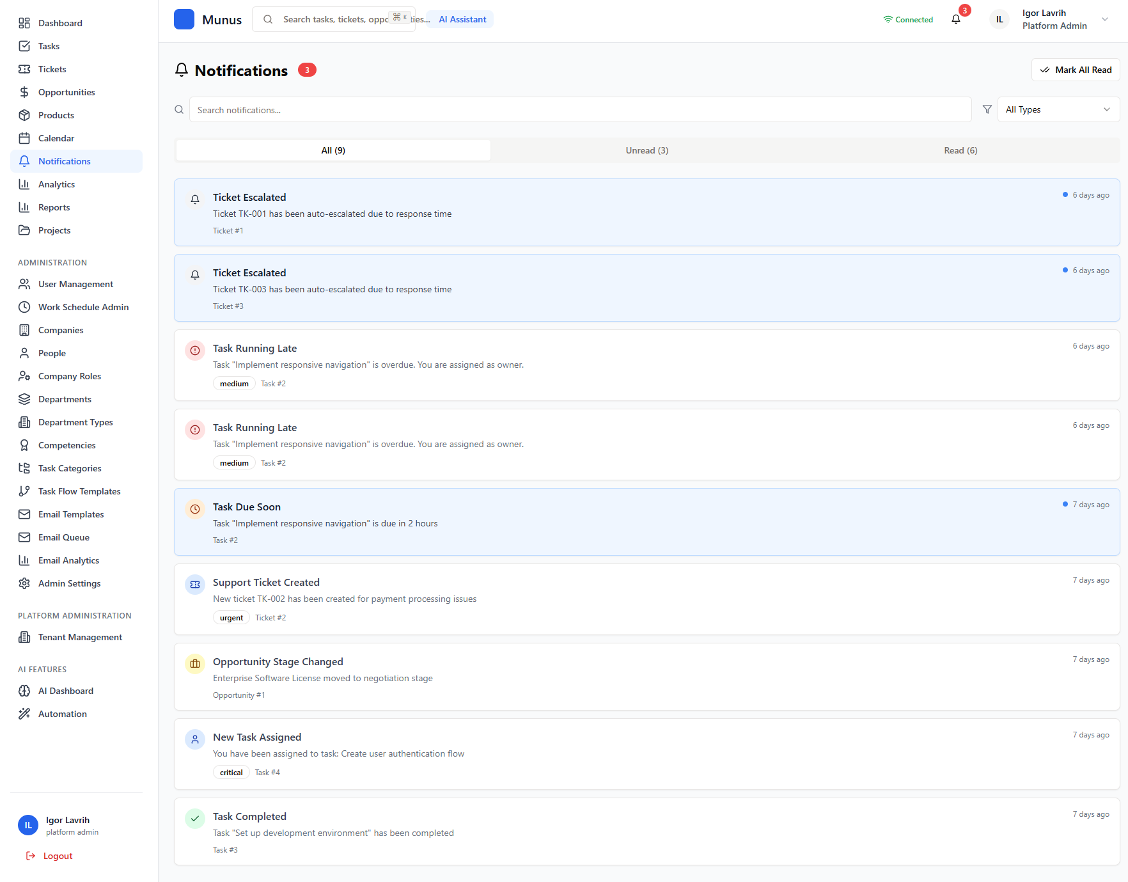
Task: Click the notification bell icon in header
Action: [955, 19]
